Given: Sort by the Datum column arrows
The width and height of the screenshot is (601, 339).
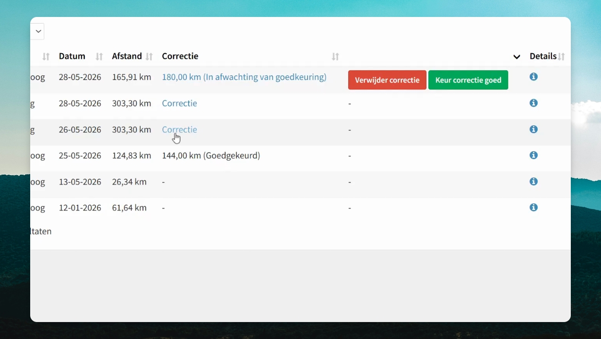Looking at the screenshot, I should pos(99,56).
